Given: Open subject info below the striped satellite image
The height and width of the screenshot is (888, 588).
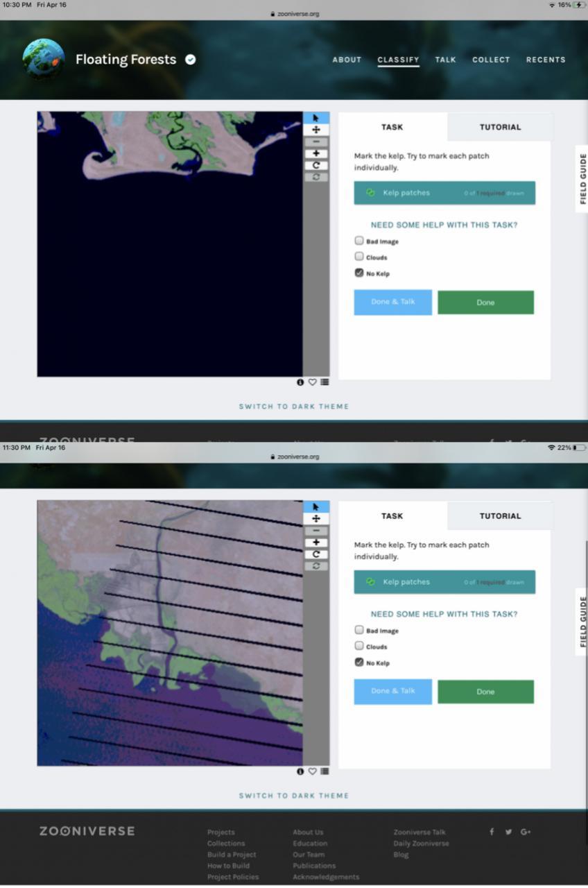Looking at the screenshot, I should click(300, 771).
